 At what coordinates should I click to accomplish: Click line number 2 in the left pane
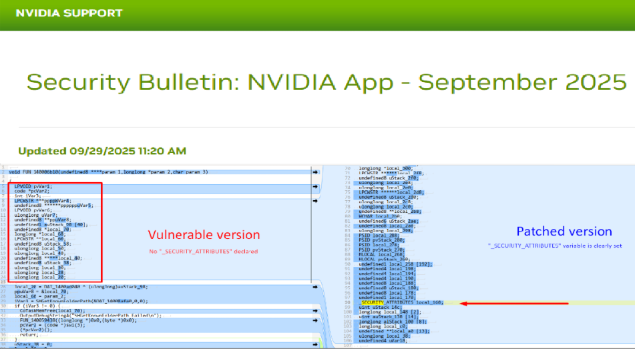(x=3, y=172)
